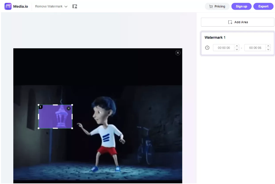
Task: Click the shopping cart icon beside Pricing
Action: click(211, 6)
